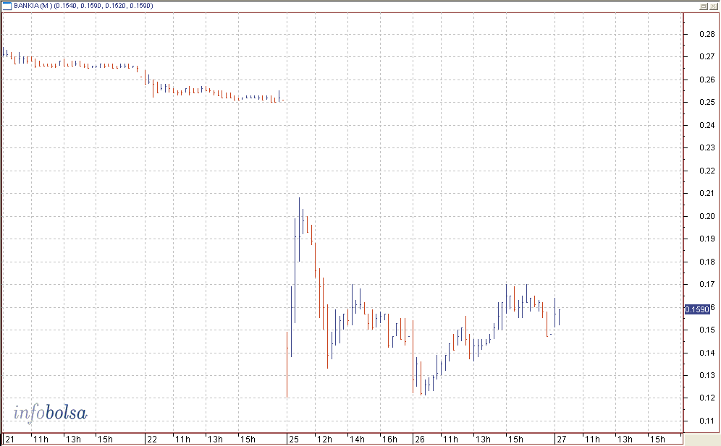Click the 0.27 price axis label
The height and width of the screenshot is (446, 721).
click(x=707, y=56)
